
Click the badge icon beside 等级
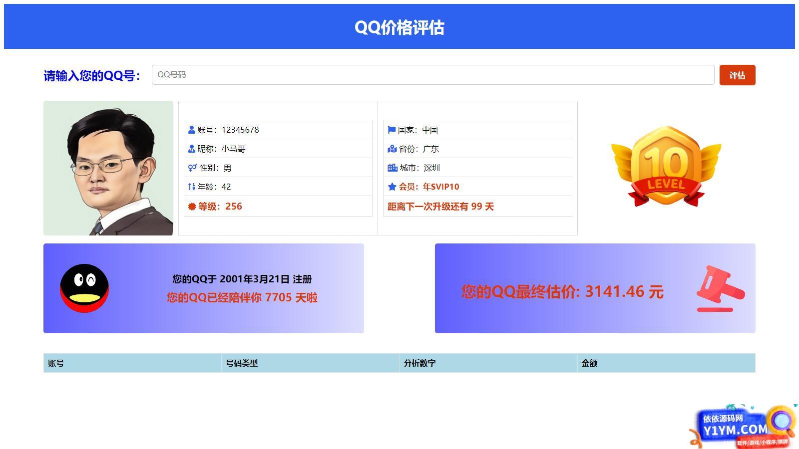(x=192, y=206)
